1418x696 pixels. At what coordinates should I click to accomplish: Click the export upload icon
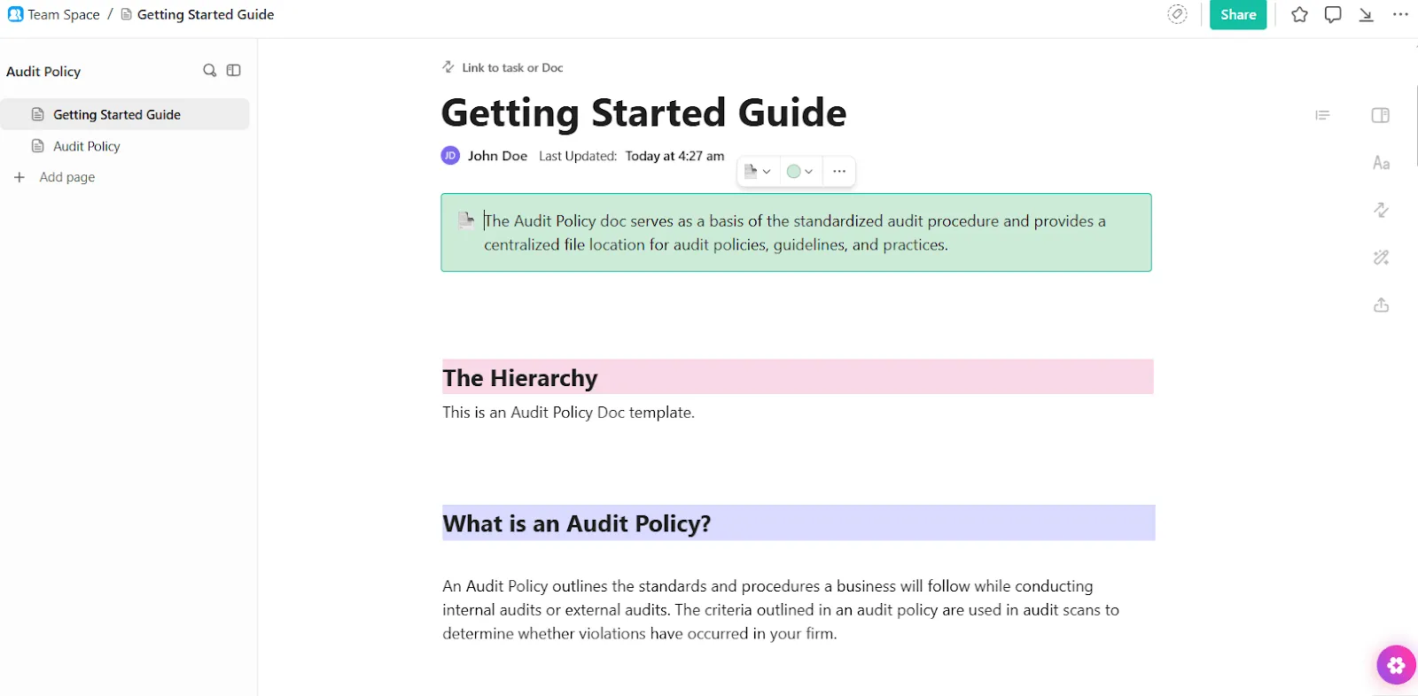click(1381, 305)
